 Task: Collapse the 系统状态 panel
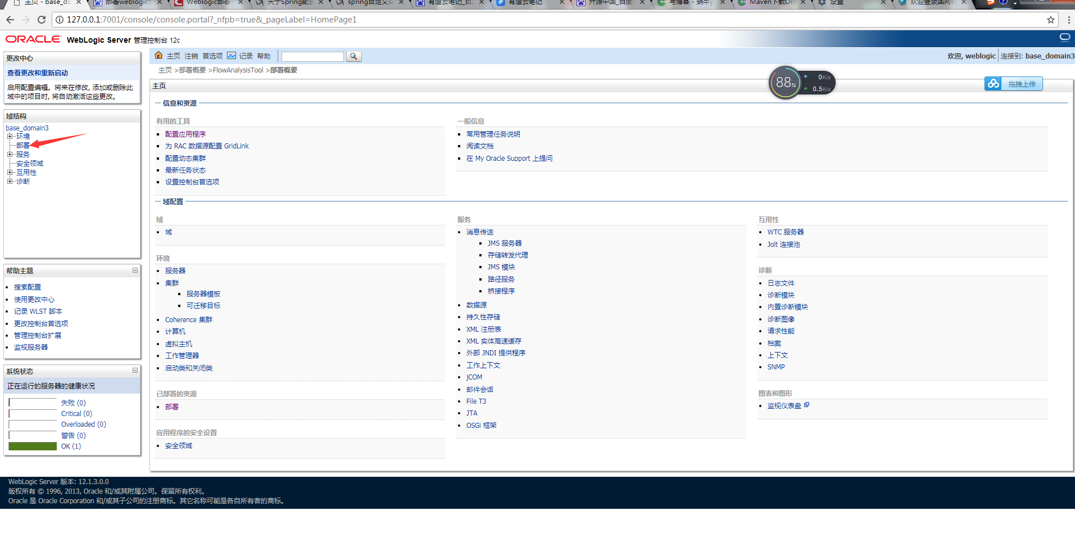click(135, 371)
